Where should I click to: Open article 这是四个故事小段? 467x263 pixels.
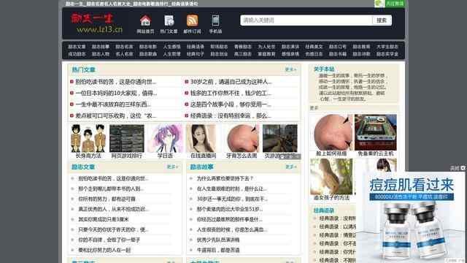[x=231, y=104]
